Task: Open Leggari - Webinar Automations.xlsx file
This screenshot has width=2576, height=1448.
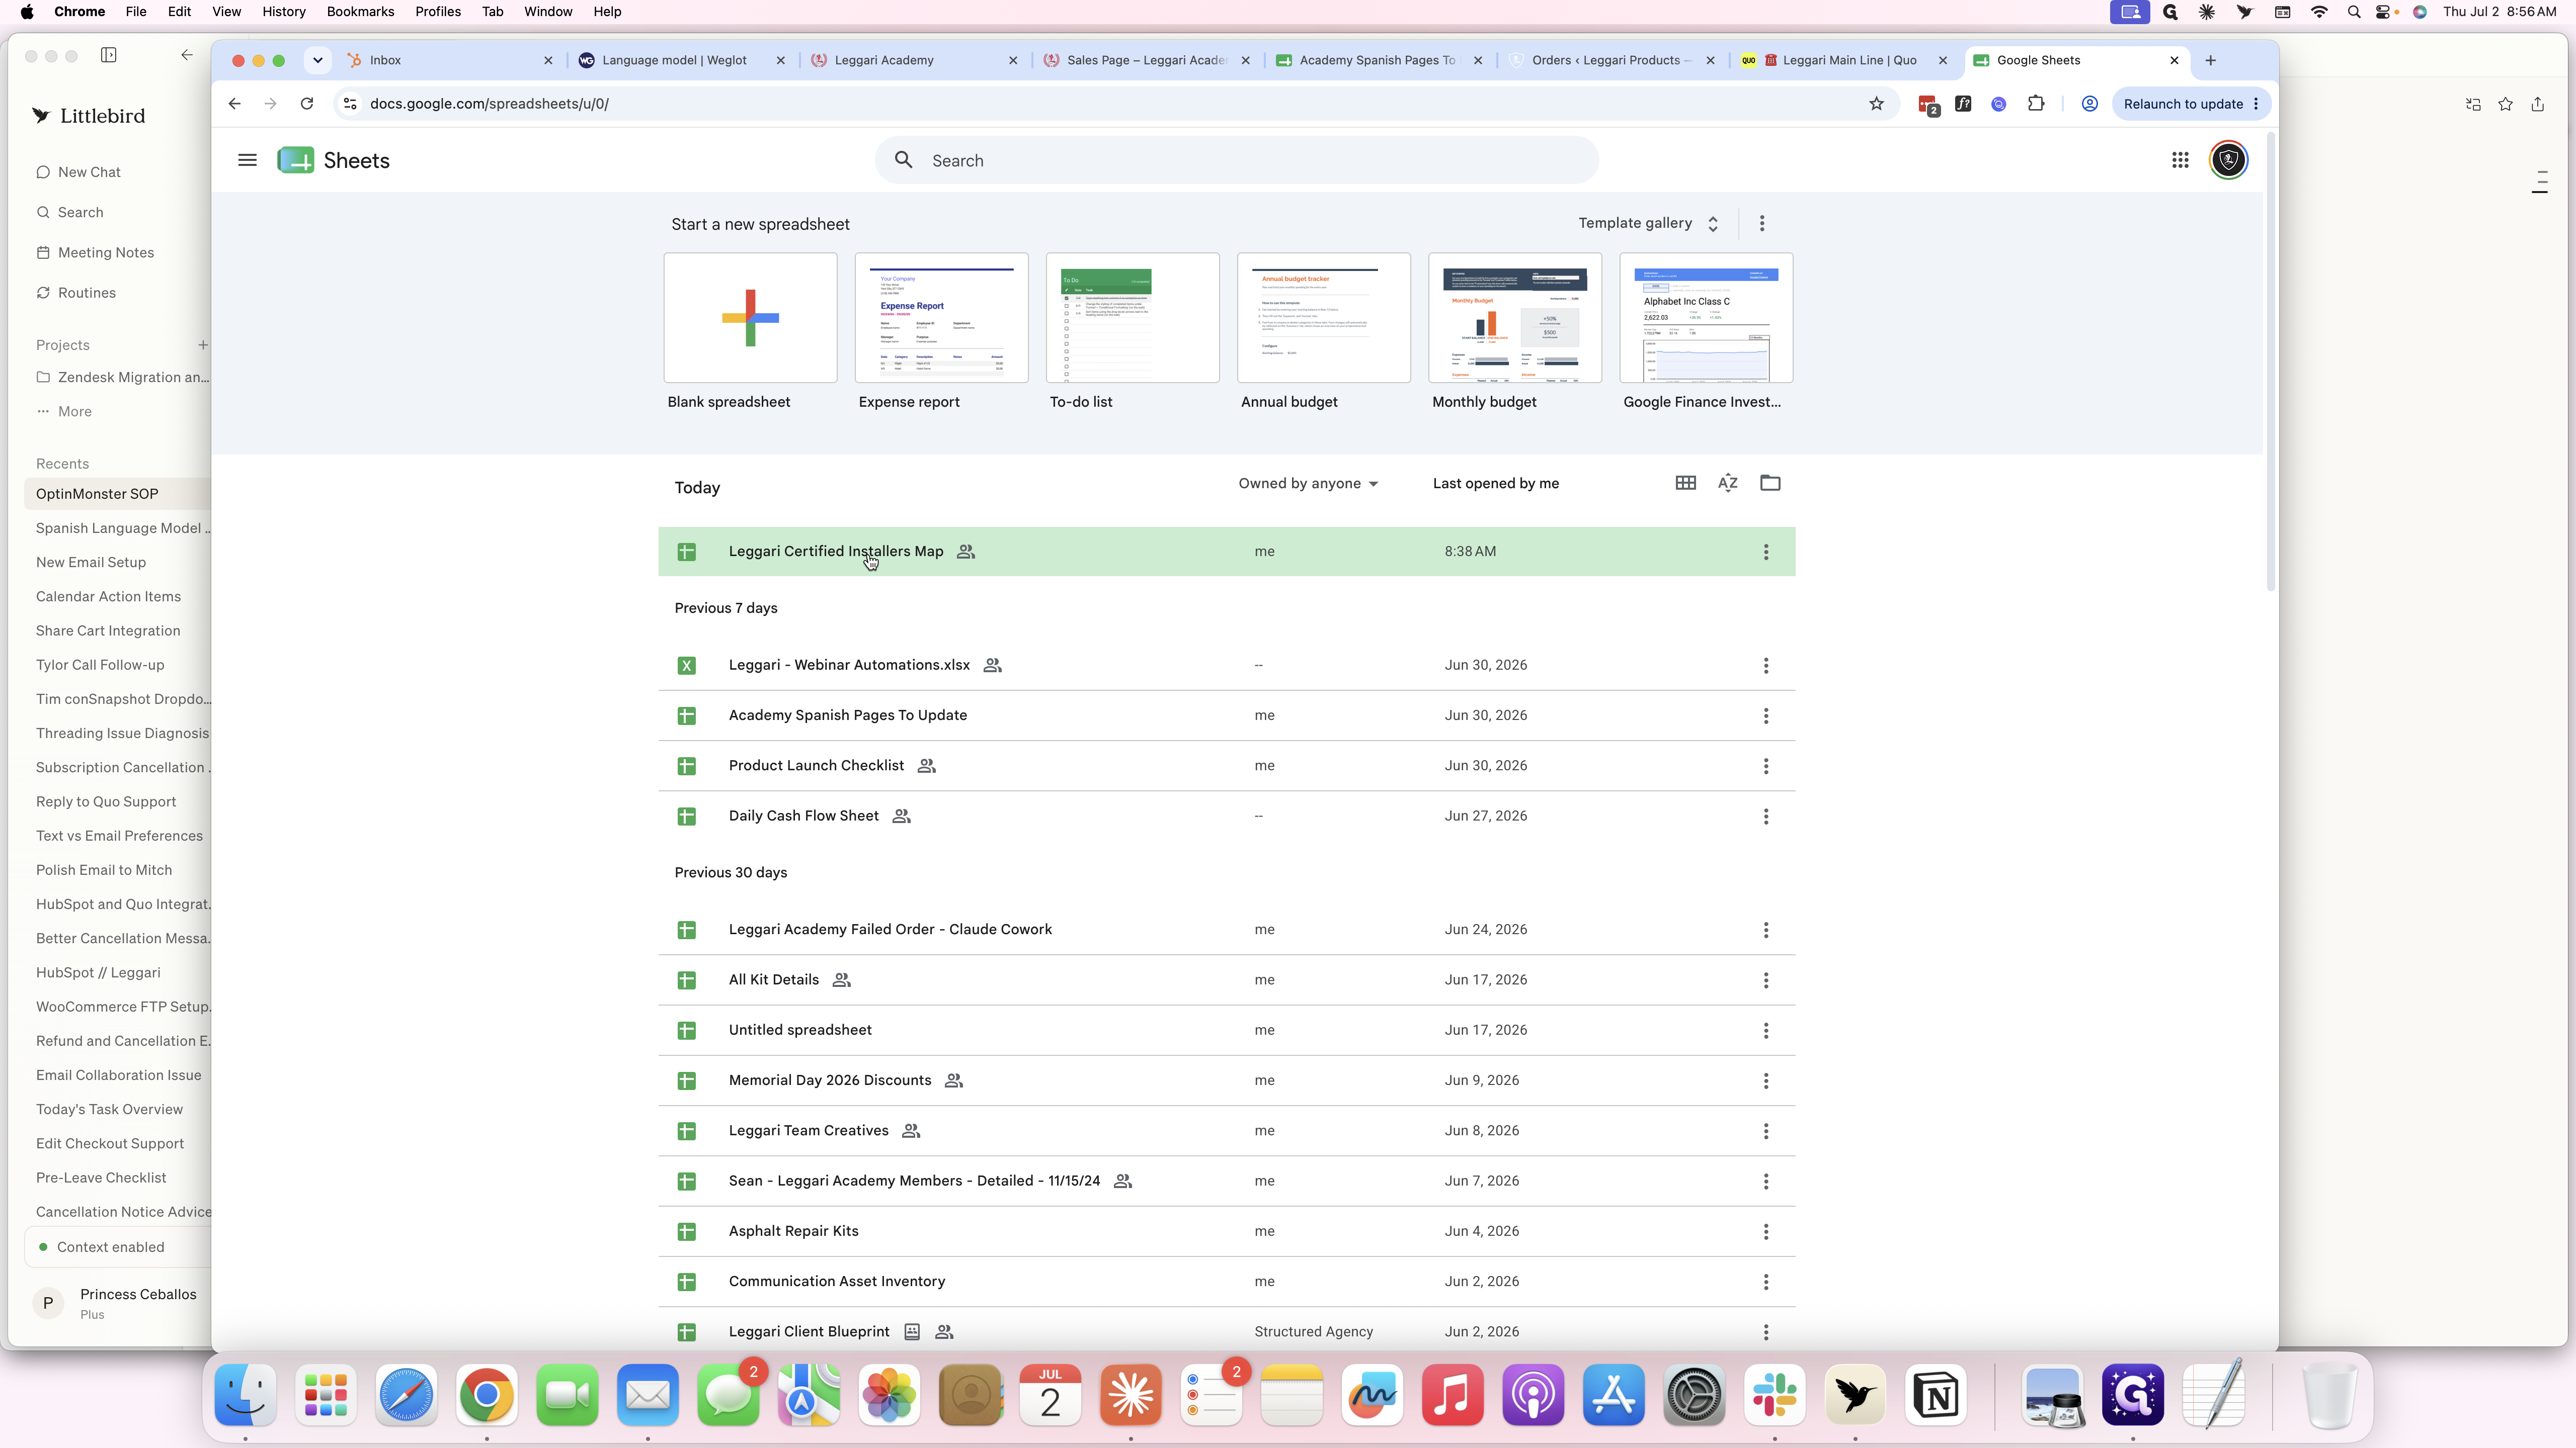Action: coord(1226,666)
